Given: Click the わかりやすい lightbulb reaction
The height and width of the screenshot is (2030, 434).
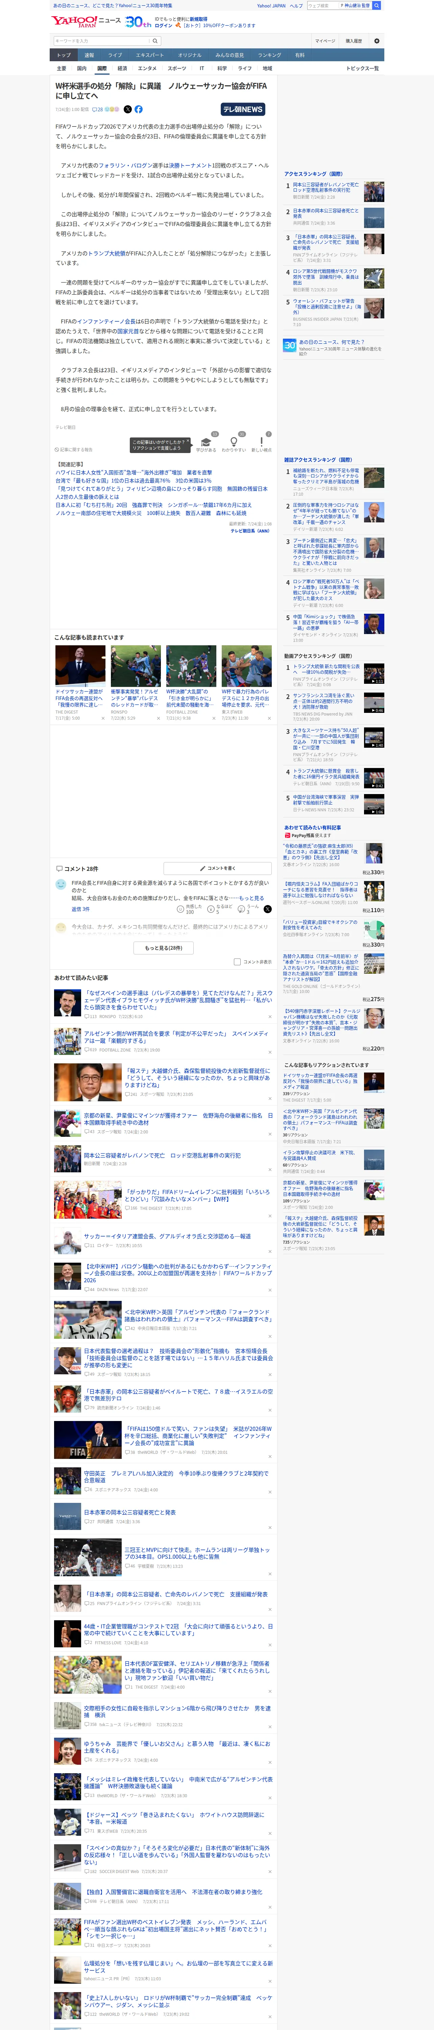Looking at the screenshot, I should [234, 443].
